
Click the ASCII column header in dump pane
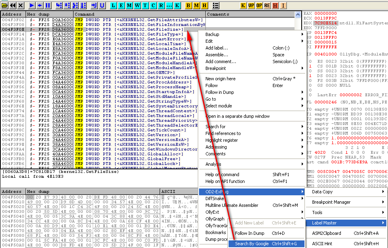click(179, 192)
